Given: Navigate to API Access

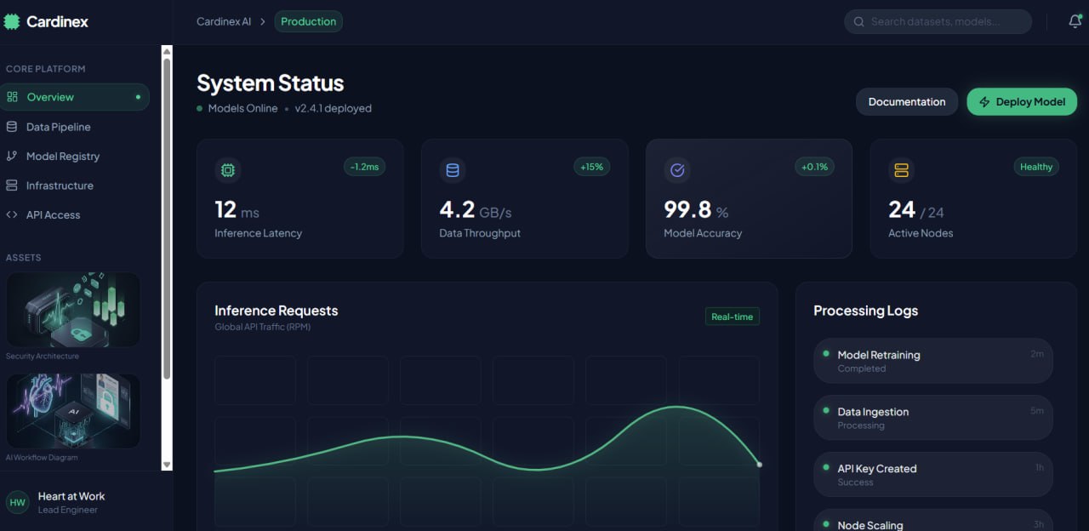Looking at the screenshot, I should tap(75, 214).
